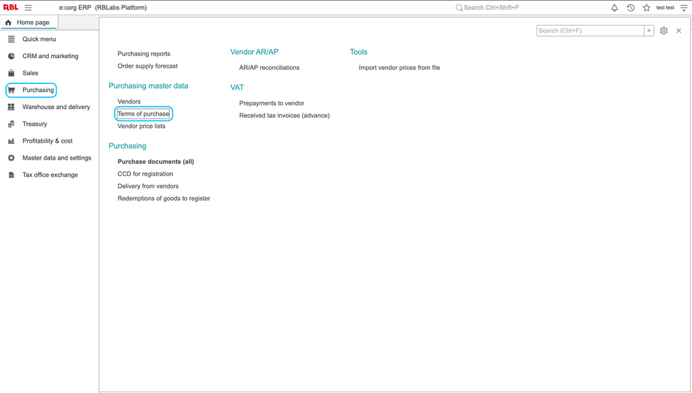Screen dimensions: 692x393
Task: Focus the global Search Ctrl+Shift+F field
Action: point(491,7)
